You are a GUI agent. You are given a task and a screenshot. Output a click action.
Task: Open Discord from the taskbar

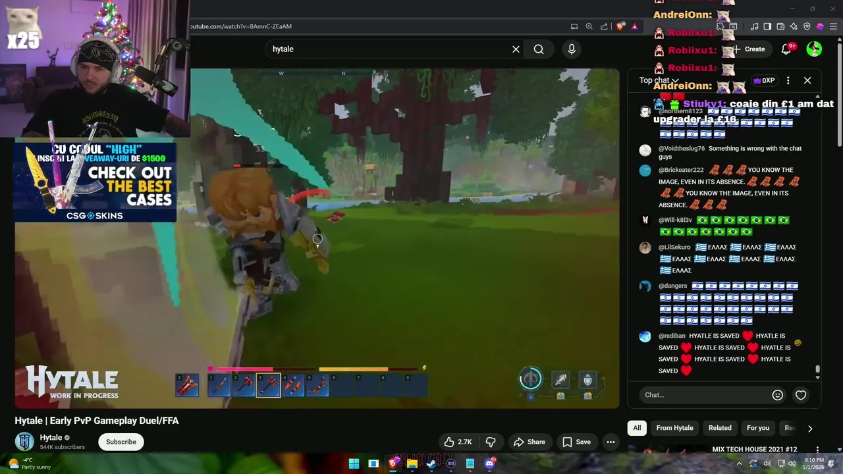[x=489, y=463]
